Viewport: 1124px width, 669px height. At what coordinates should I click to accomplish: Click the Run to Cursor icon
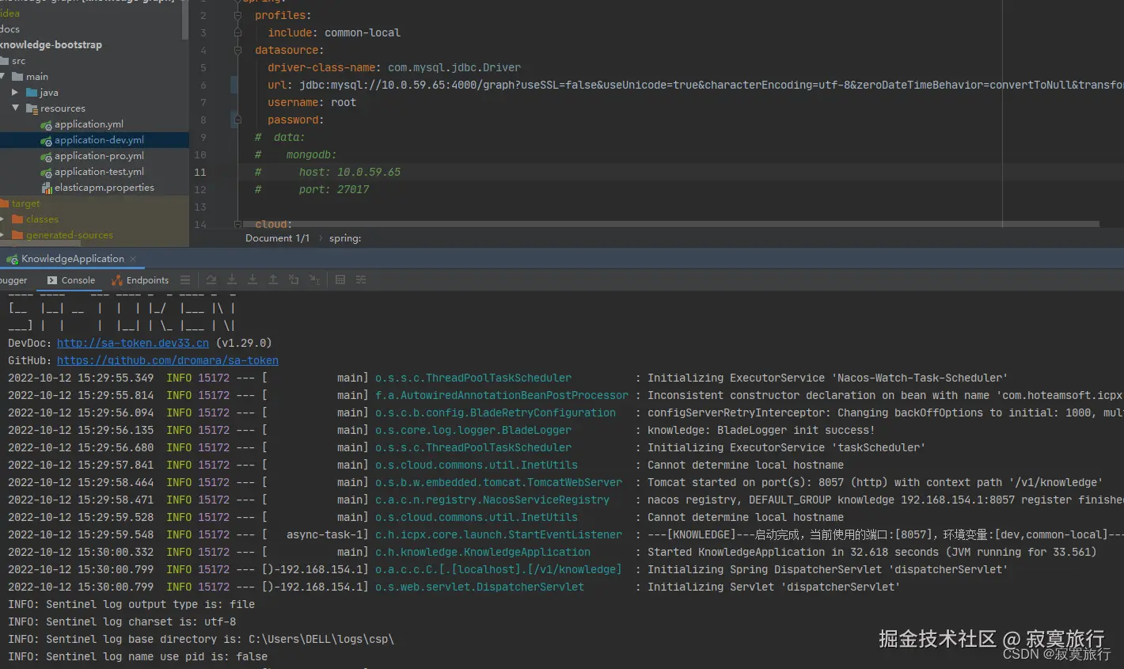tap(314, 279)
